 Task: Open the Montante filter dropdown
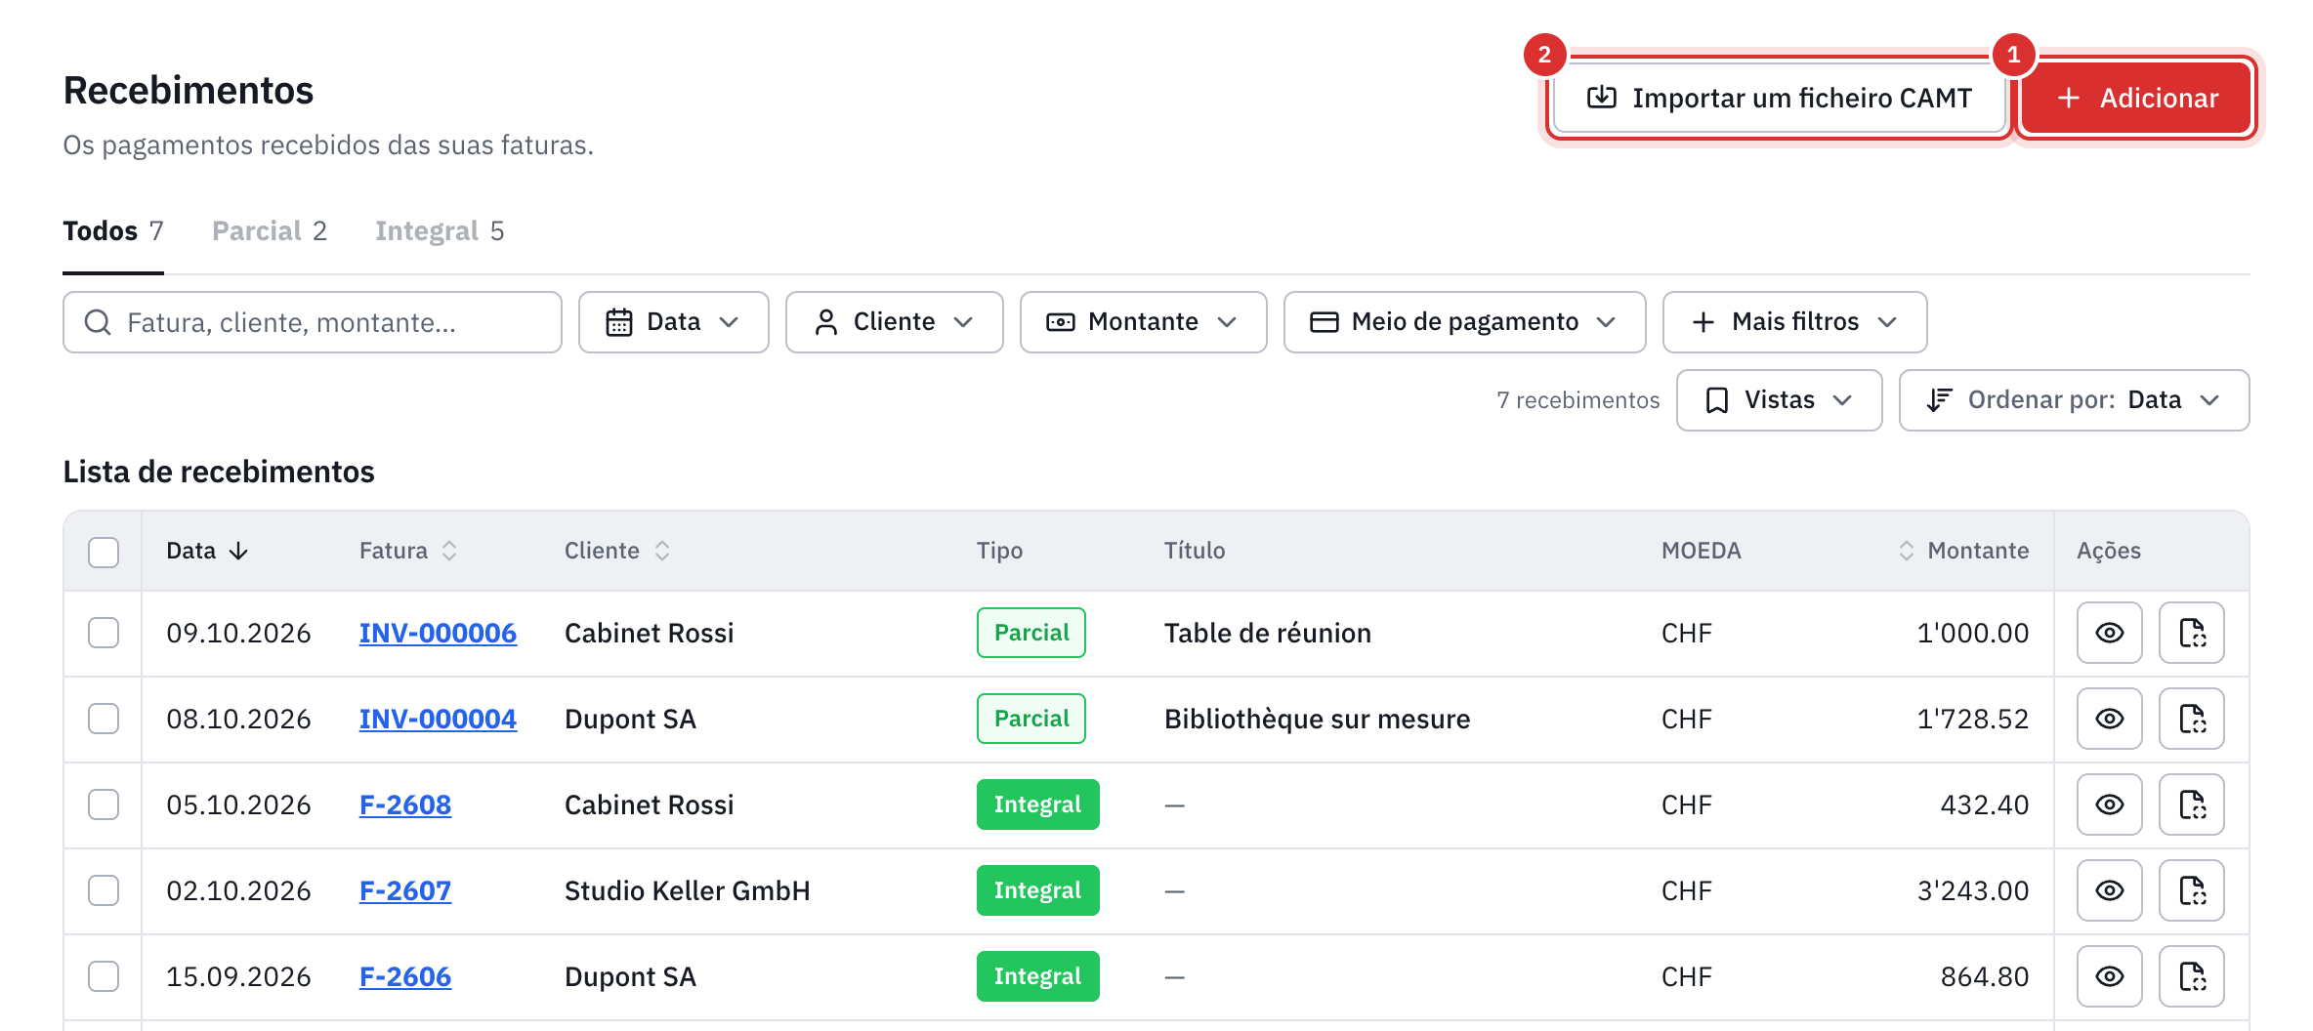pyautogui.click(x=1143, y=322)
